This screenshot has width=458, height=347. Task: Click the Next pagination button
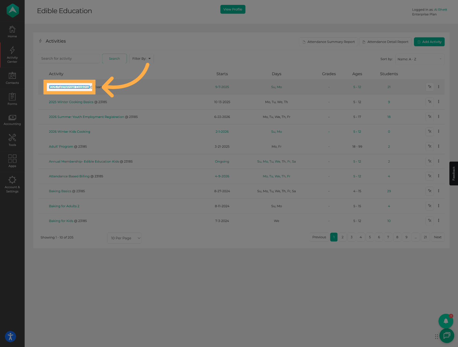(438, 237)
